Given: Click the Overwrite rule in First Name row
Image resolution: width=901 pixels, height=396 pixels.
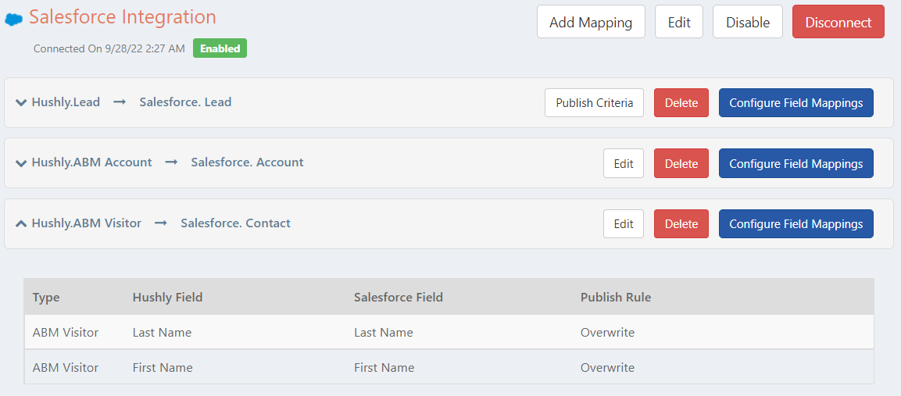Looking at the screenshot, I should point(607,367).
